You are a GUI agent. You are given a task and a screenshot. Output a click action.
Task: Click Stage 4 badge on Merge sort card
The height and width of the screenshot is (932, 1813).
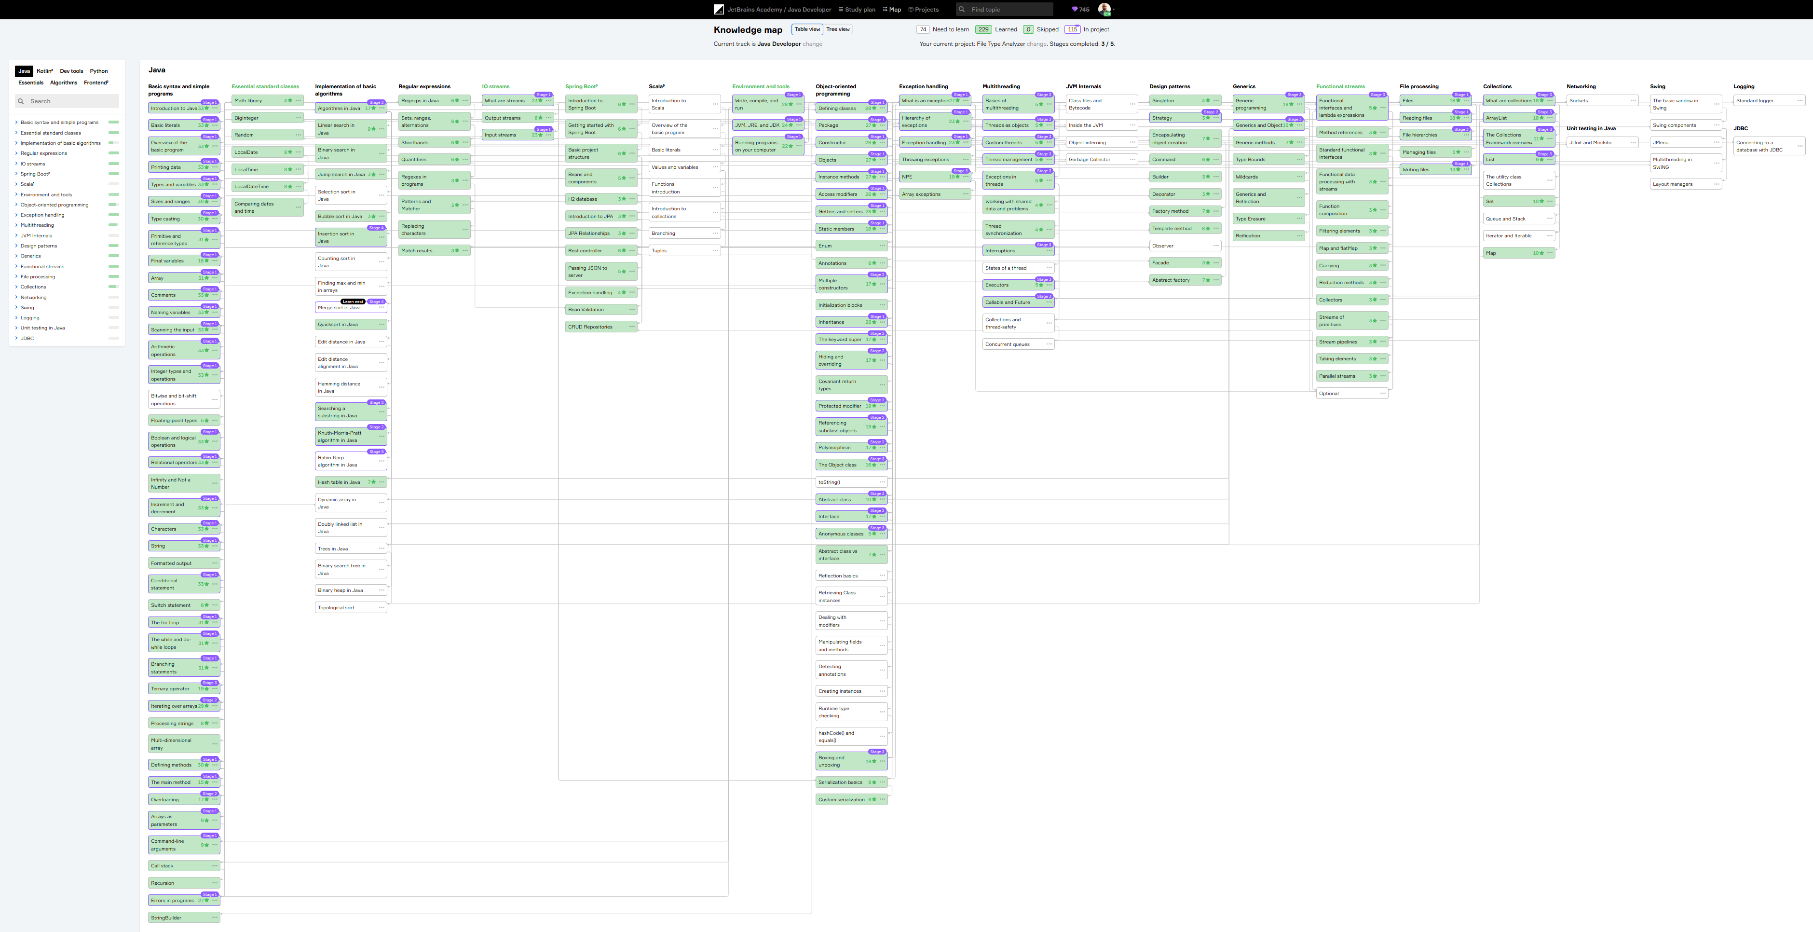point(377,302)
